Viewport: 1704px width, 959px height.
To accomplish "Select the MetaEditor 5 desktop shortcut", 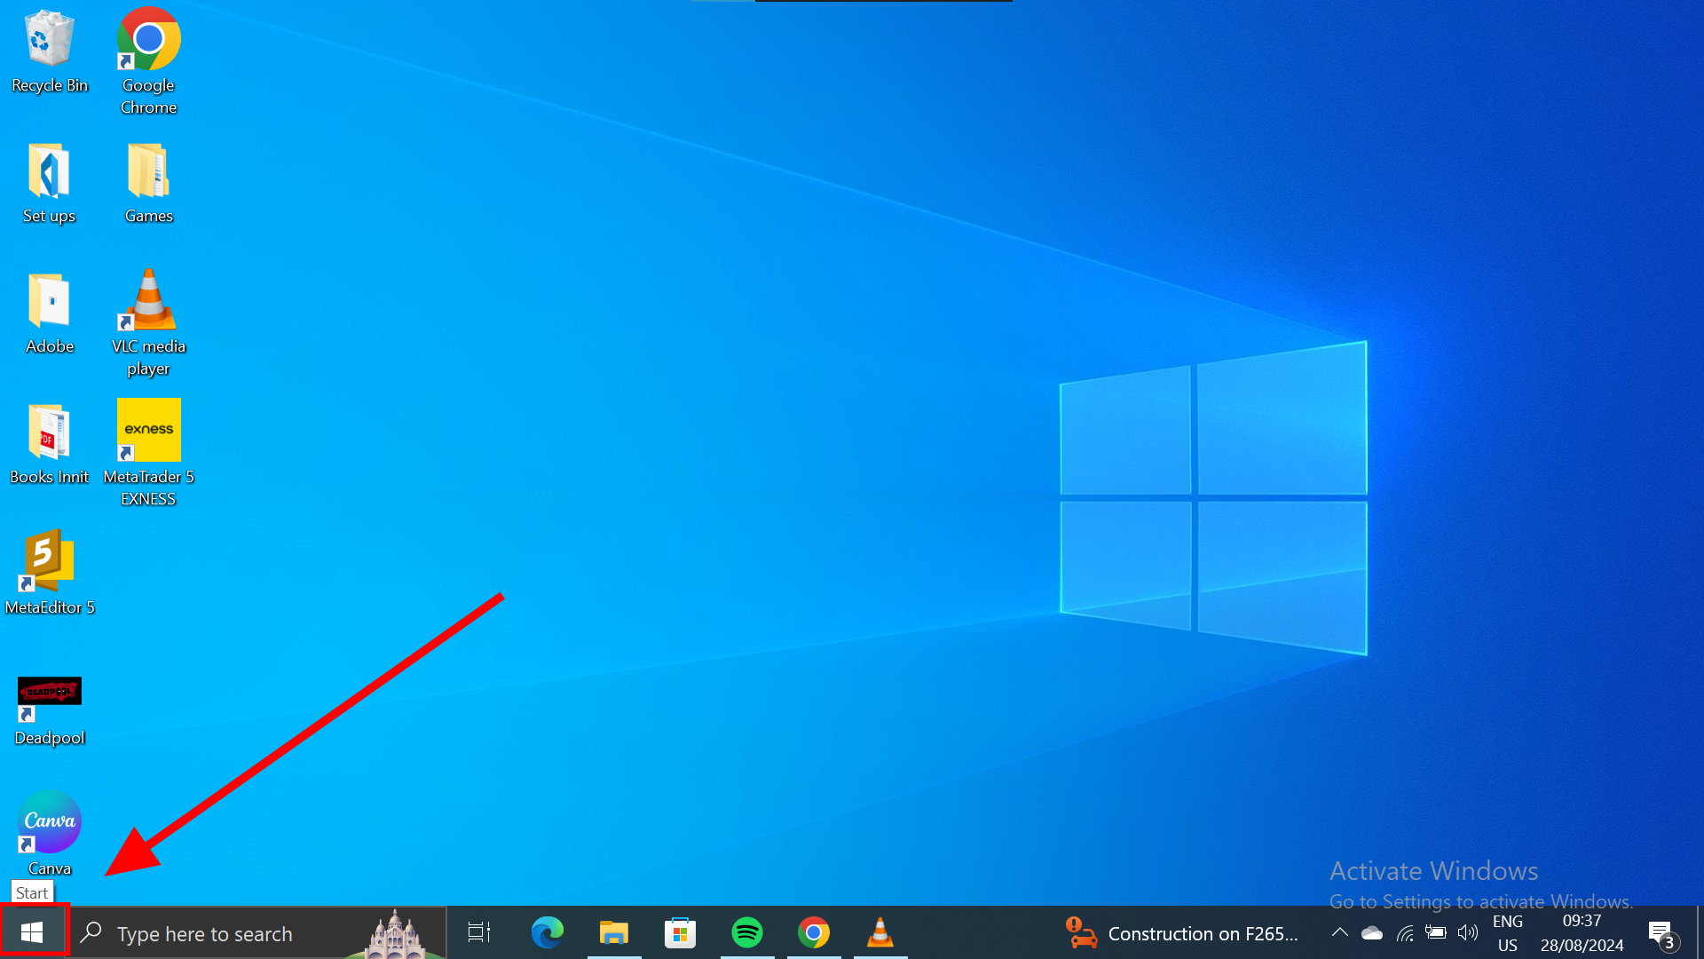I will tap(50, 571).
